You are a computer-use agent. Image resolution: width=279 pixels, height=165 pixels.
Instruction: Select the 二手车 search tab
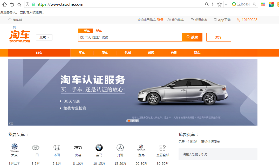pos(85,31)
